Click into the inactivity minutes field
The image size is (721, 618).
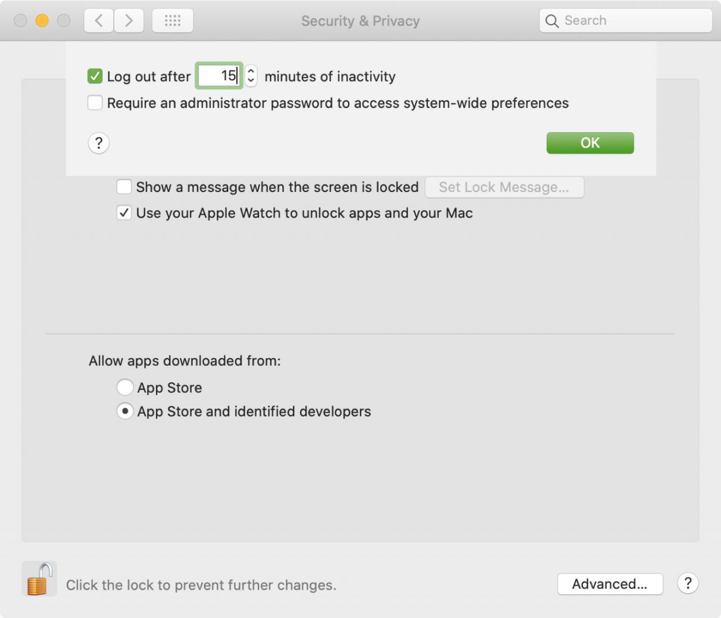220,75
